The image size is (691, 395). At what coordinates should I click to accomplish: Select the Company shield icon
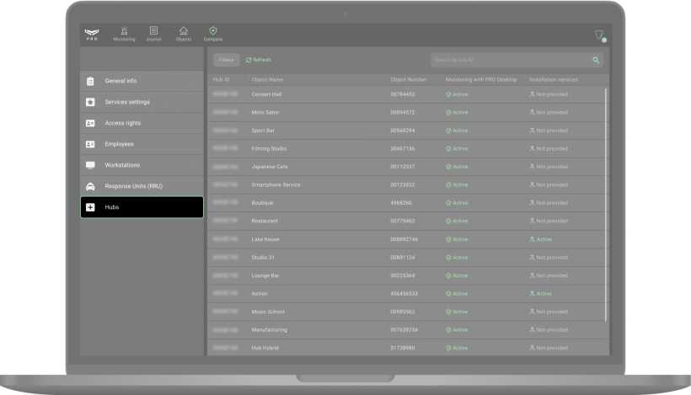tap(213, 33)
